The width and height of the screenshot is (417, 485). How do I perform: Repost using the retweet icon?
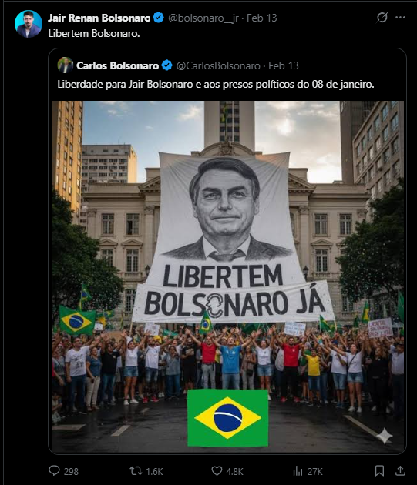(x=136, y=471)
